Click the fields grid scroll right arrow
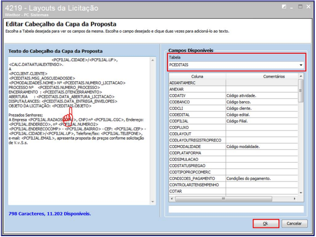 [295, 199]
